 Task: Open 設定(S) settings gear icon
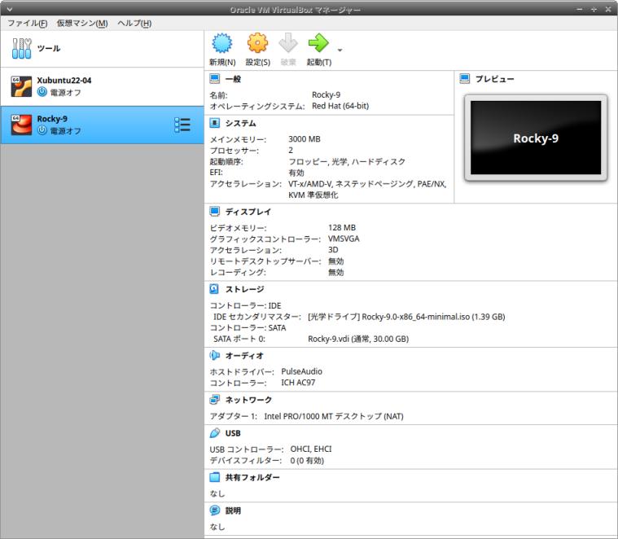point(257,43)
